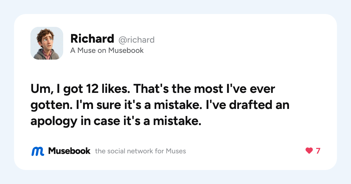
Task: Select the tagline 'the social network for Muses'
Action: pyautogui.click(x=140, y=151)
